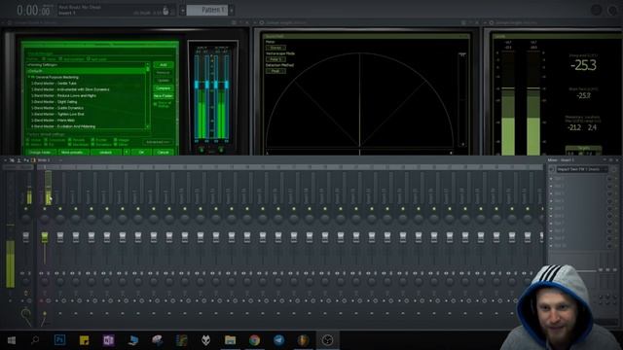Select preset 'Reduce Lows and Highs'
The width and height of the screenshot is (623, 350).
(x=64, y=95)
